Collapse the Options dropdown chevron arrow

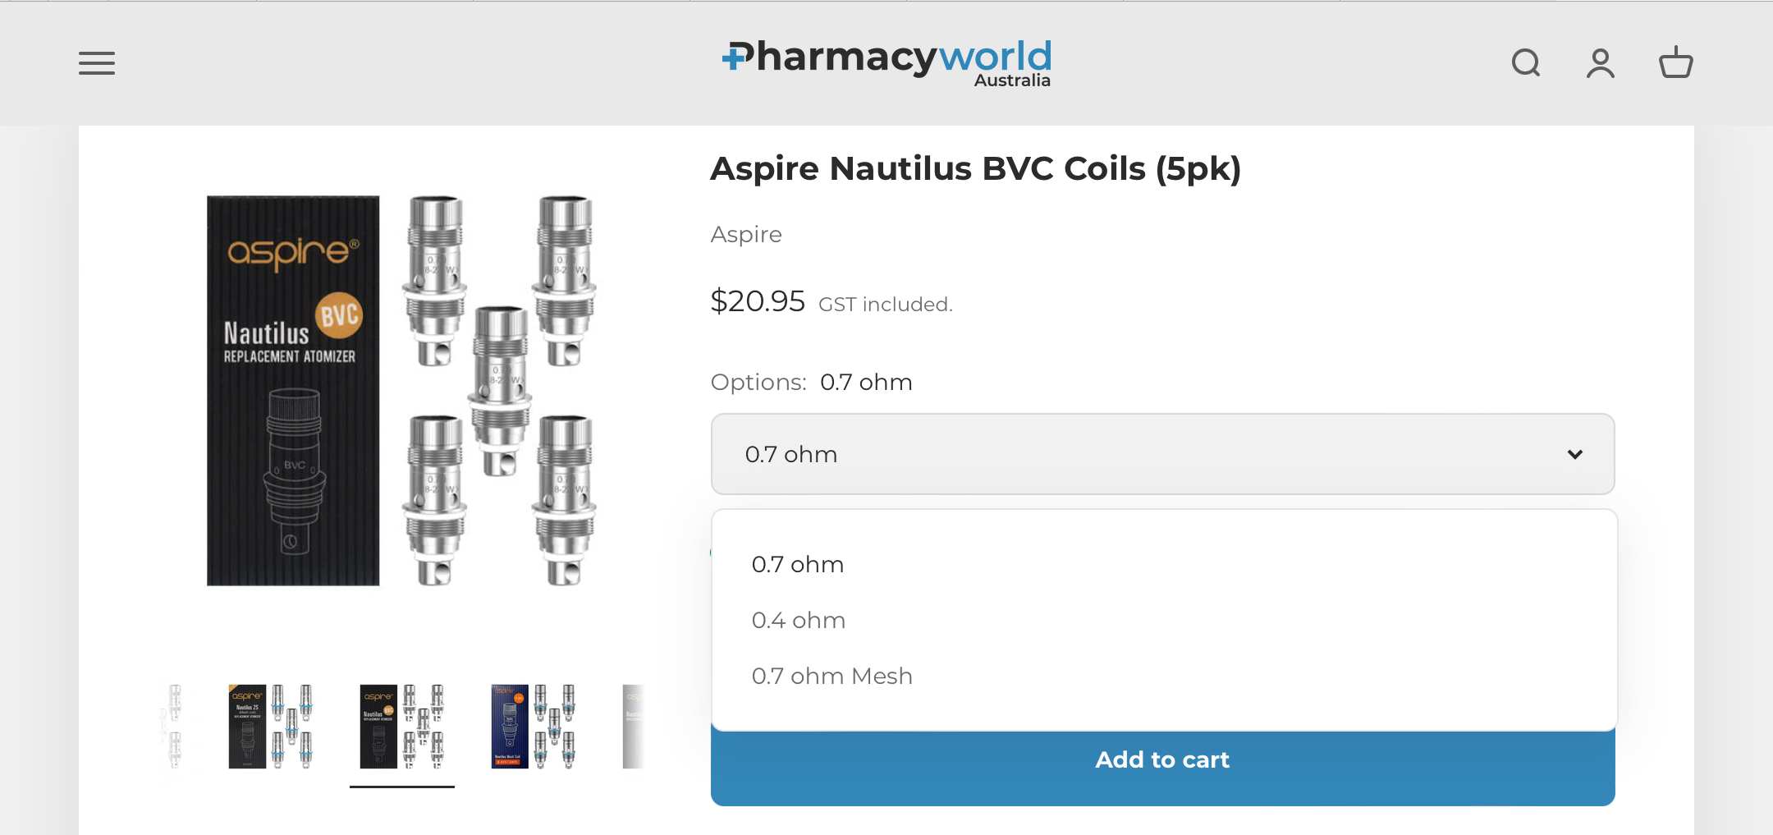pos(1574,454)
